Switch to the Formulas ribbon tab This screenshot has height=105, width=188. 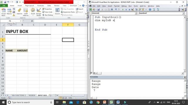click(x=41, y=6)
